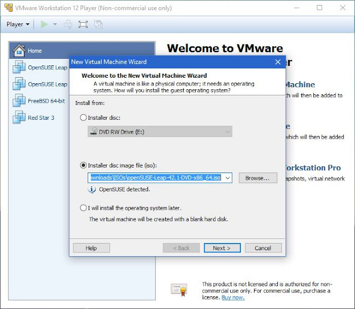Expand the ISO path combo box arrow
355x309 pixels.
click(x=227, y=178)
